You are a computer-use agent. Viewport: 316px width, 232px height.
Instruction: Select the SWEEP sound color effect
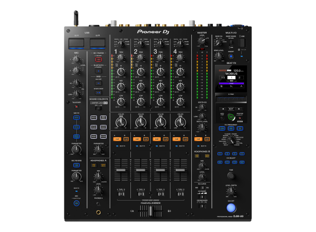(x=103, y=127)
